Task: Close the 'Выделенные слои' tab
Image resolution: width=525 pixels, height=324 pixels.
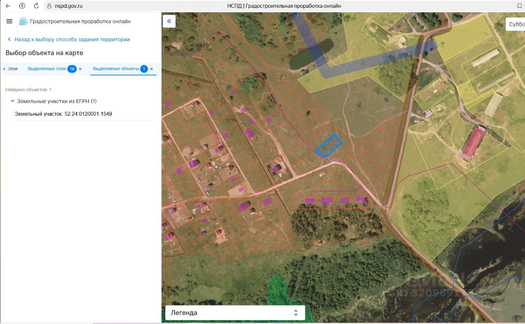Action: click(80, 69)
